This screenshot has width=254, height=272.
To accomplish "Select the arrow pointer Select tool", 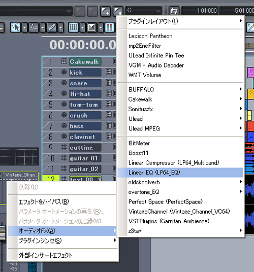I will point(16,27).
